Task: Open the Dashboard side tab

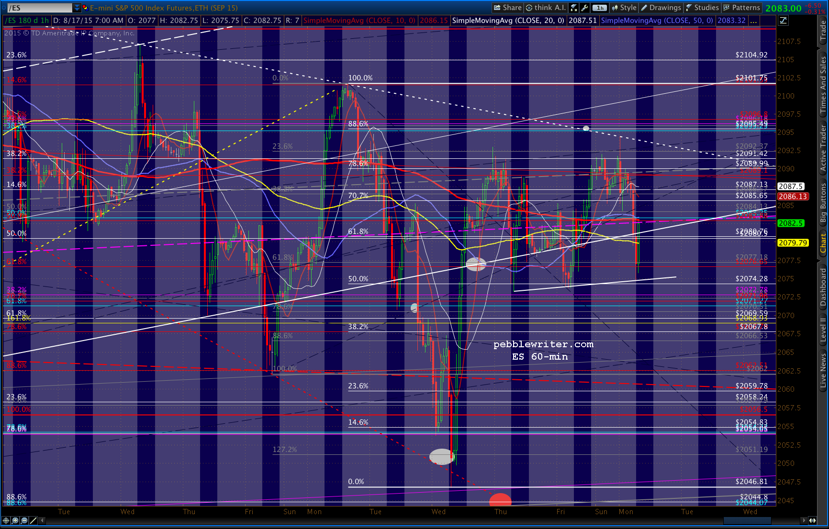Action: 823,287
